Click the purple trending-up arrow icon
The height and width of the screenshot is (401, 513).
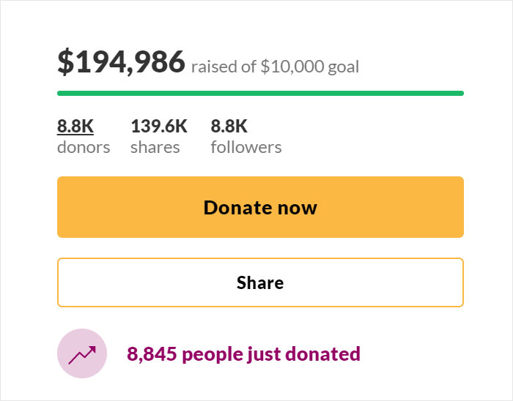pyautogui.click(x=82, y=355)
